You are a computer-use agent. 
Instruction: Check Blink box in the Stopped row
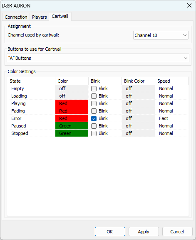(x=94, y=133)
